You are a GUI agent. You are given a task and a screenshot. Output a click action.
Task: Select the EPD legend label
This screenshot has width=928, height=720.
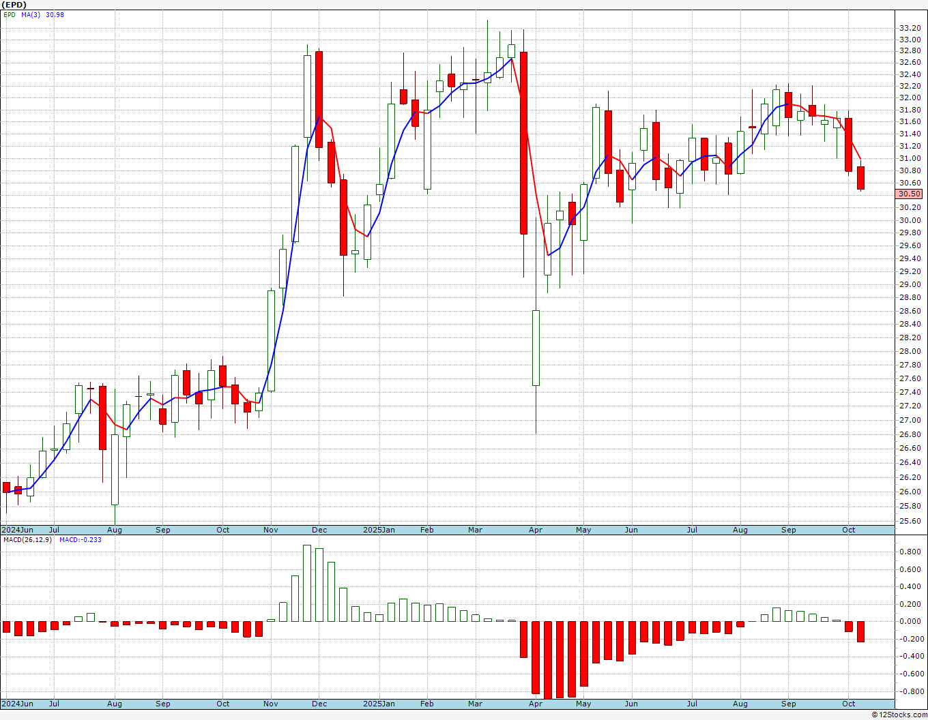[x=10, y=14]
